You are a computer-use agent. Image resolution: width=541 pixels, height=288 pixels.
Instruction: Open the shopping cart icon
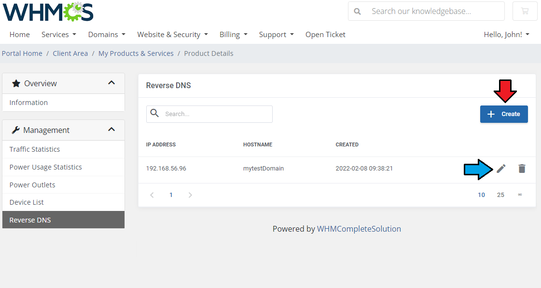[x=525, y=11]
